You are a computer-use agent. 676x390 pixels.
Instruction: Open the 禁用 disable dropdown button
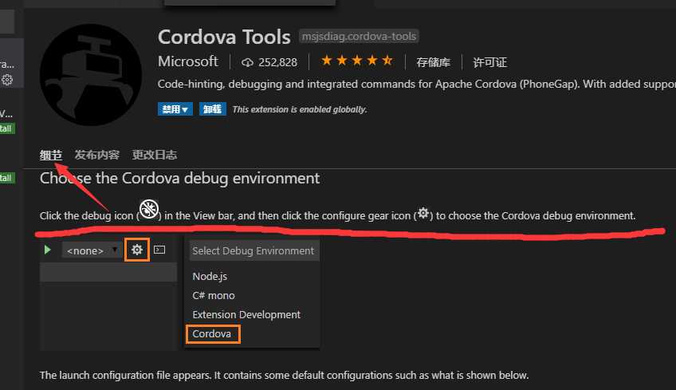(175, 109)
